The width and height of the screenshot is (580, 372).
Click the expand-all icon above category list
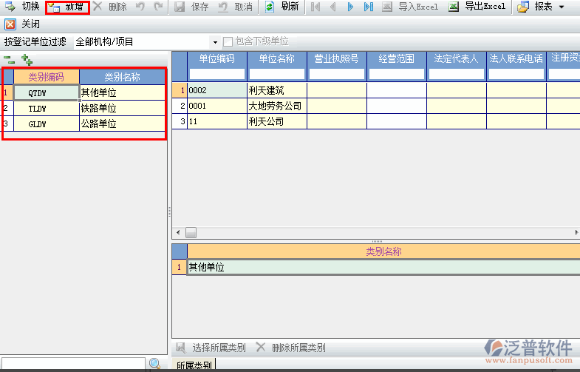27,59
